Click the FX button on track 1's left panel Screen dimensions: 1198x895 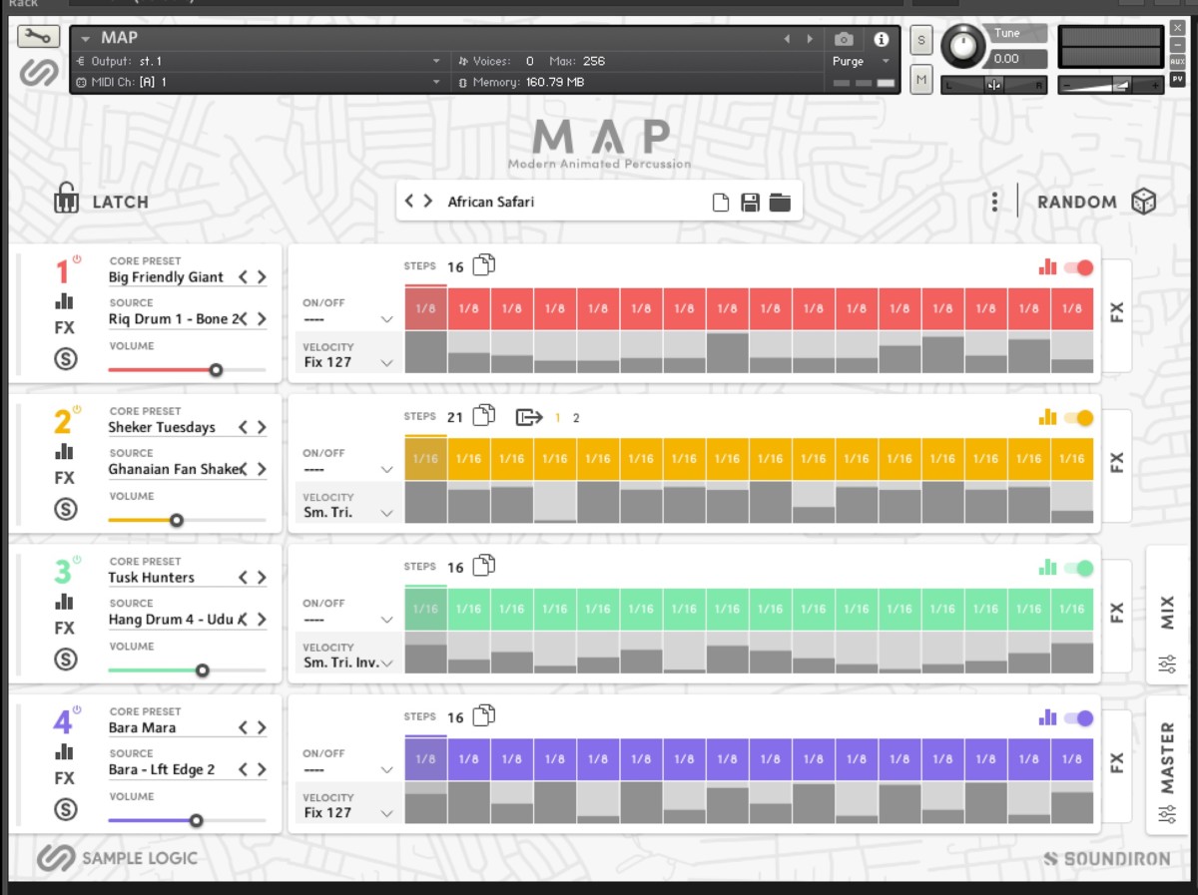[65, 327]
